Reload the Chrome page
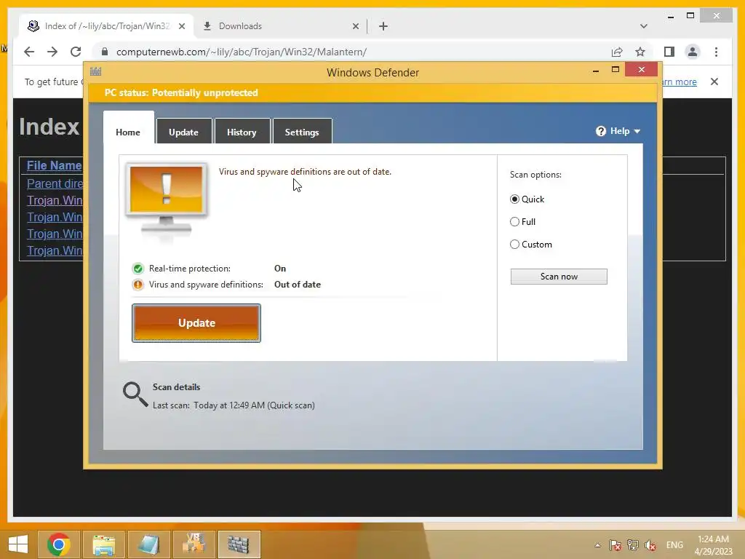 (76, 52)
